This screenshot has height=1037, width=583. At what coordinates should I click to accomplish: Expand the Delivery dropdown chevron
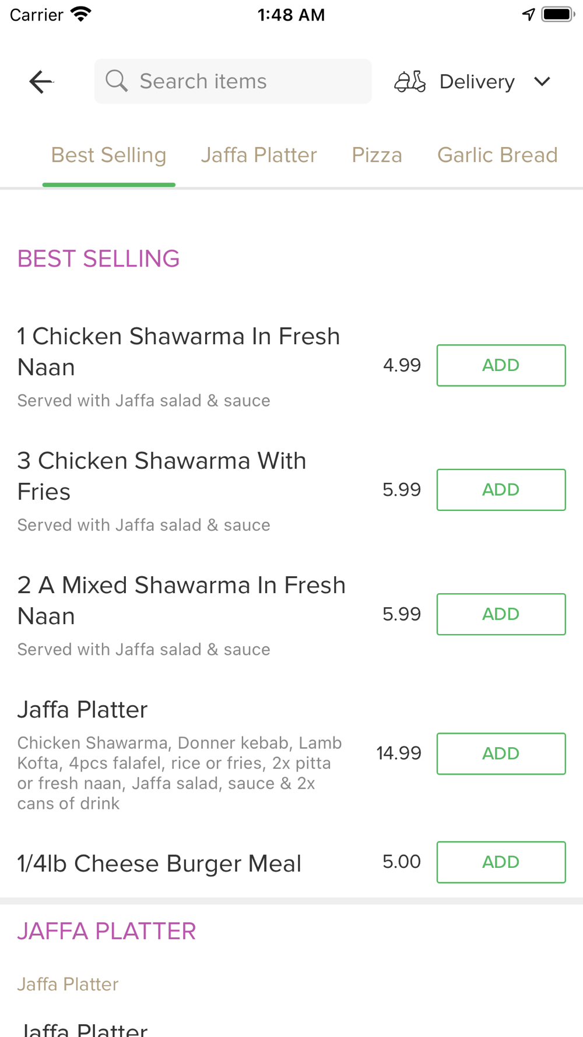(x=542, y=82)
